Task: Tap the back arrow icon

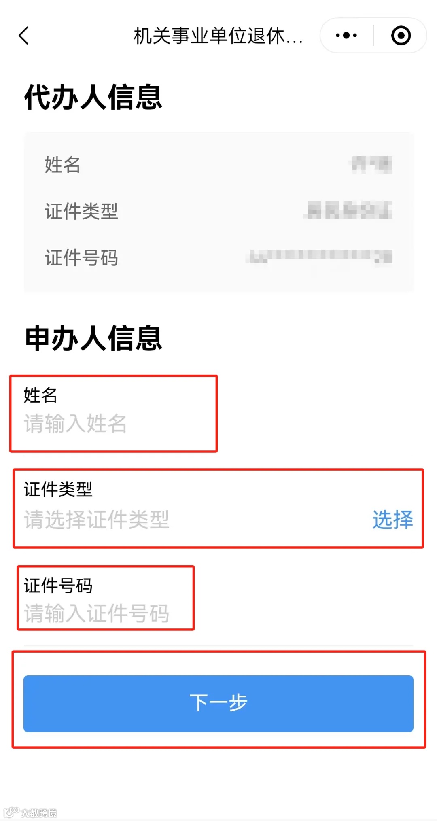Action: pyautogui.click(x=24, y=36)
